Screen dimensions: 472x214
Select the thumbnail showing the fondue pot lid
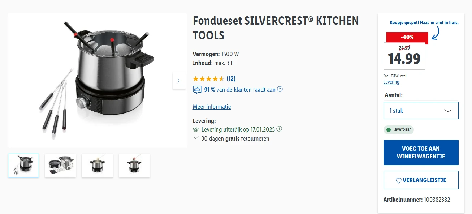click(x=60, y=166)
